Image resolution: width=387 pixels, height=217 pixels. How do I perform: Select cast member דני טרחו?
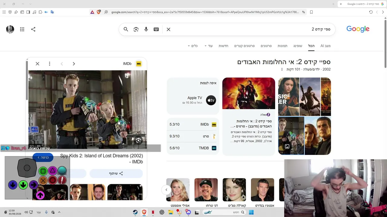(x=206, y=193)
